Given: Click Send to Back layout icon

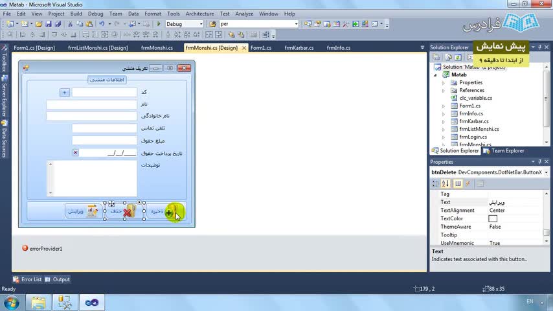Looking at the screenshot, I should pos(241,34).
